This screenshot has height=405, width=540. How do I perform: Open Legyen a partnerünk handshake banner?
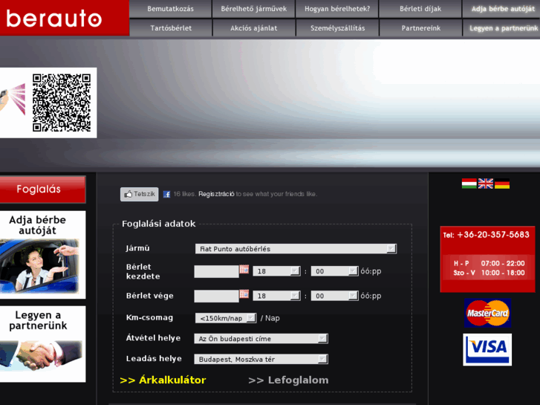point(42,344)
